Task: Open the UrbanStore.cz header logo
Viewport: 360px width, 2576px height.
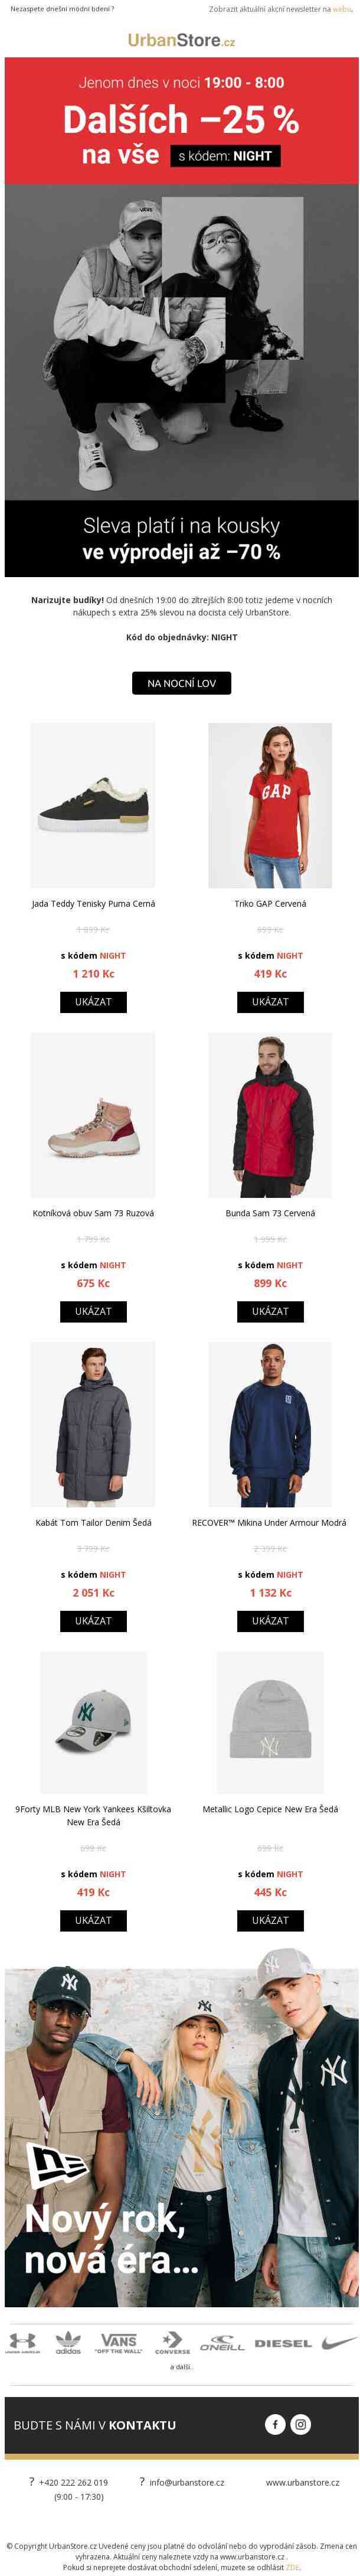Action: pos(181,41)
